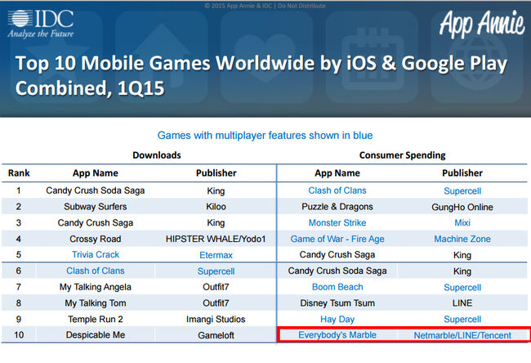The width and height of the screenshot is (531, 363).
Task: Click the Etermax publisher link
Action: pyautogui.click(x=216, y=254)
